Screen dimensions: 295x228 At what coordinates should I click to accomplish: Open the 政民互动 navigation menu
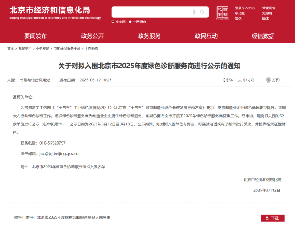tap(206, 36)
